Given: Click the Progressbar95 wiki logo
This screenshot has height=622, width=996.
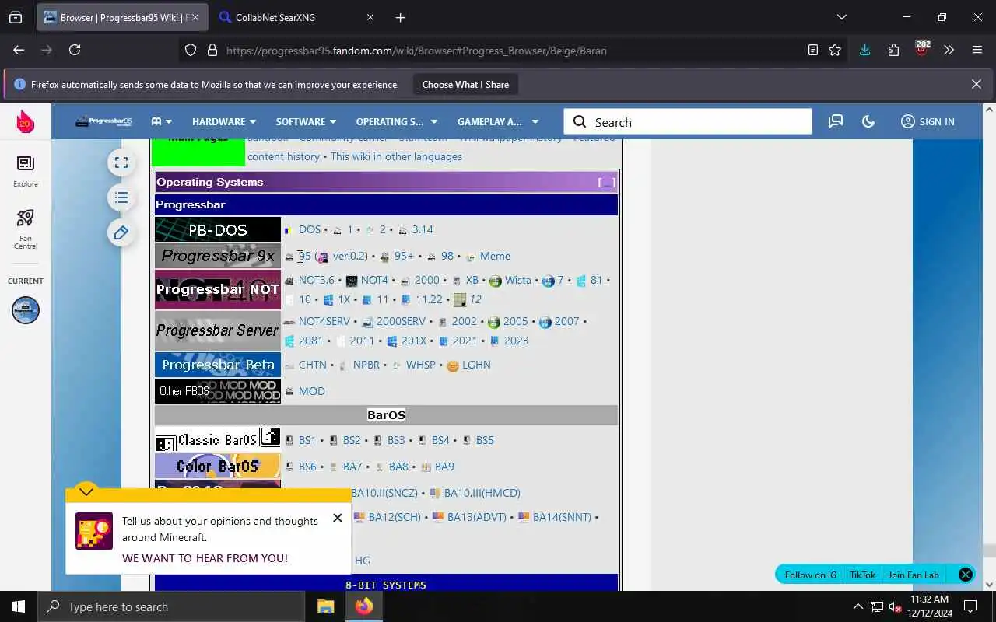Looking at the screenshot, I should pyautogui.click(x=103, y=121).
